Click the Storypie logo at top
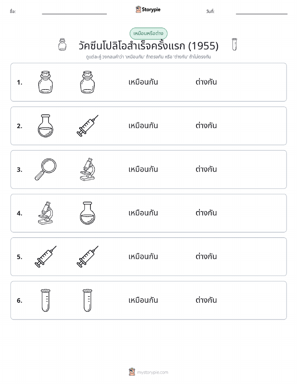 (x=148, y=10)
